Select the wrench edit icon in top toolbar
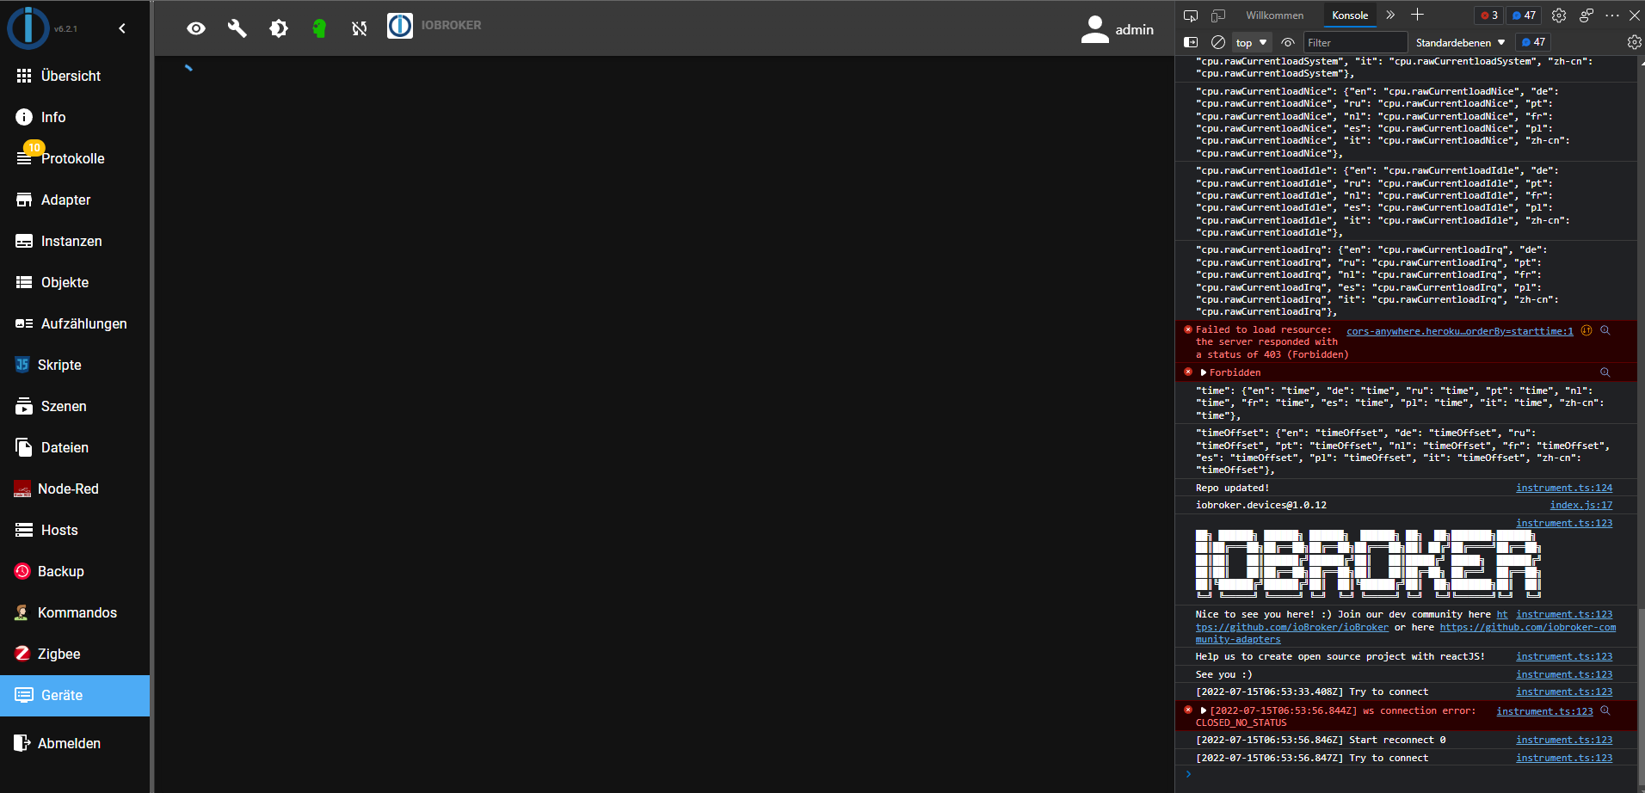Screen dimensions: 1645x793 tap(237, 28)
